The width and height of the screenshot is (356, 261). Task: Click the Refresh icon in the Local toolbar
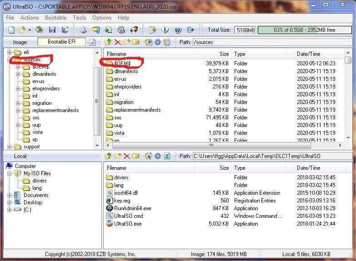coord(167,156)
